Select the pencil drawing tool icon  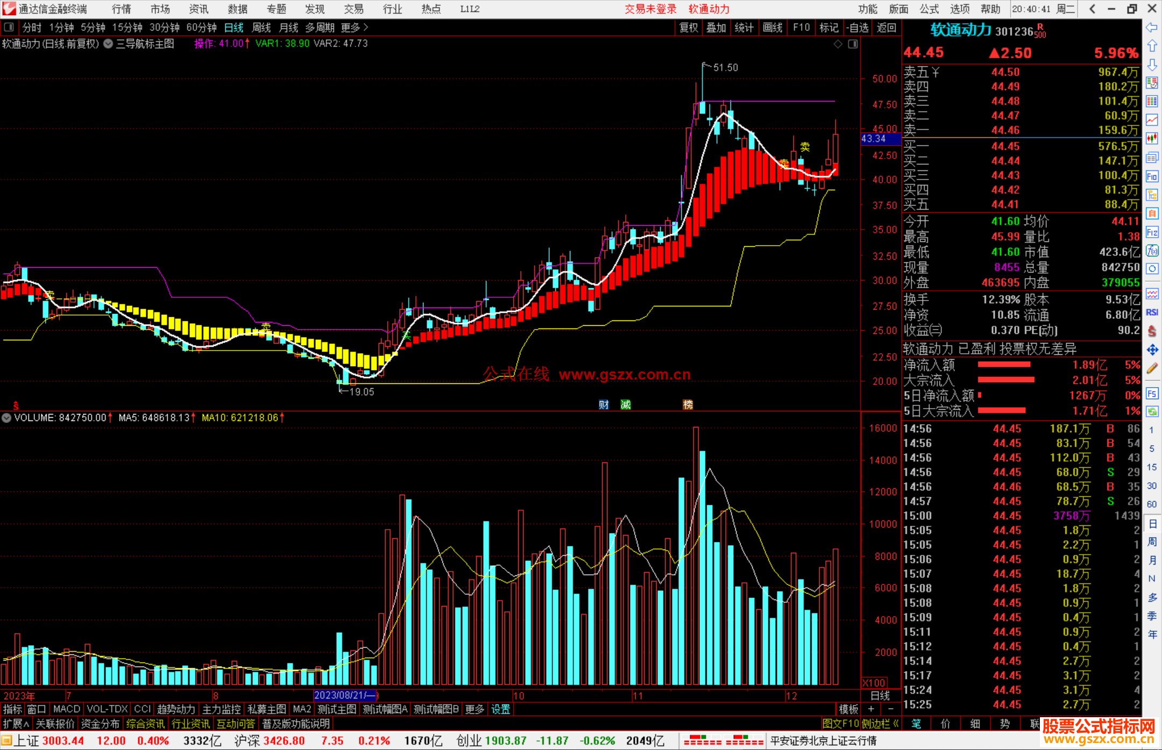click(1152, 369)
